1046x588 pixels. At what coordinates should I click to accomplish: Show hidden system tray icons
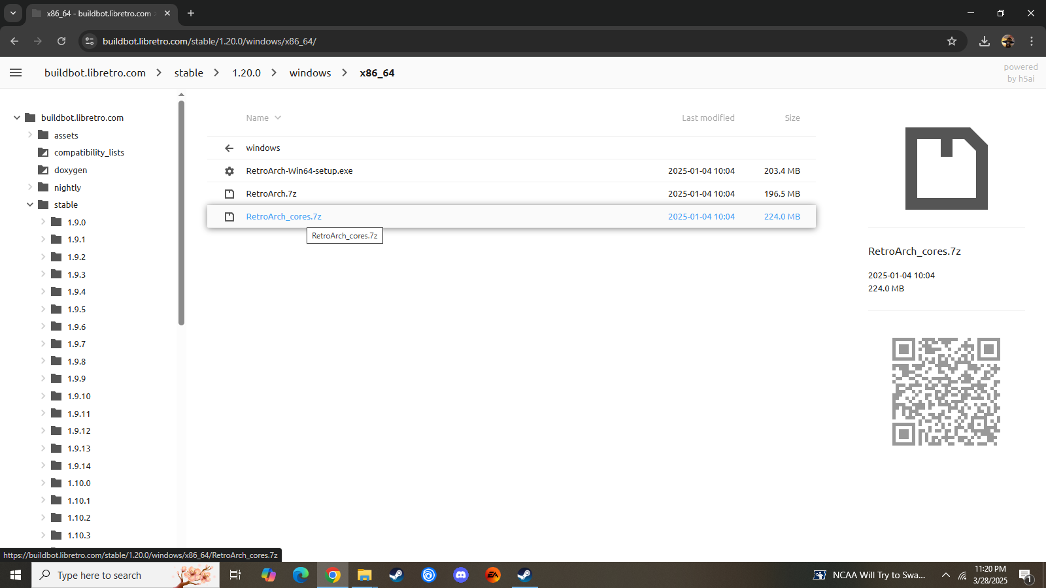point(945,575)
